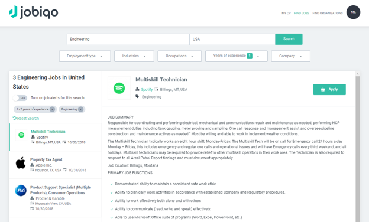Click the job detail vertical scrollbar
369x222 pixels.
point(357,149)
